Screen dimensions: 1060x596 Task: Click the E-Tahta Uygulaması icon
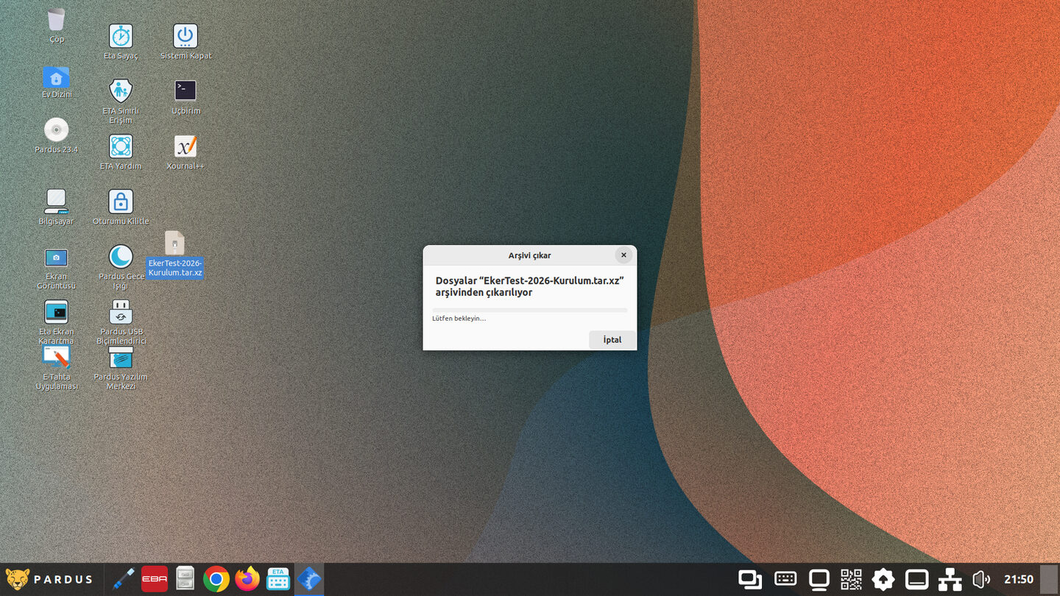pos(56,358)
